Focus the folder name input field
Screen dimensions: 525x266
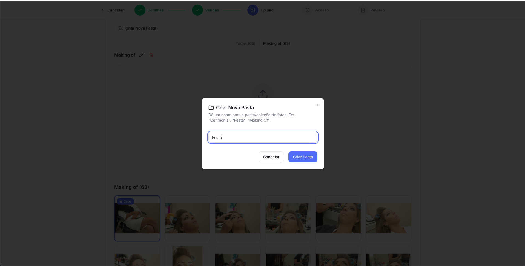[263, 137]
